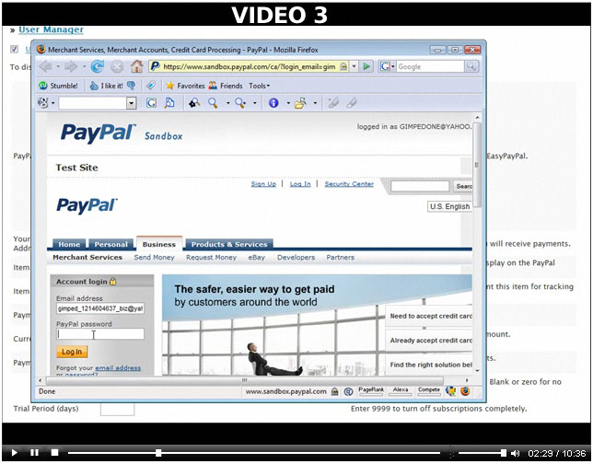Screen dimensions: 593x464
Task: Adjust the video volume slider handle
Action: 504,453
